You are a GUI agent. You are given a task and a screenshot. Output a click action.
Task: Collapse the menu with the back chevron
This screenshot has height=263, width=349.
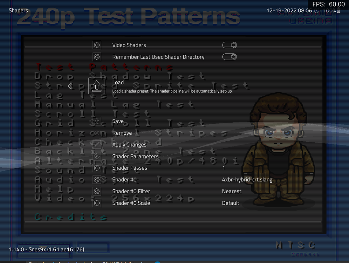[x=70, y=86]
